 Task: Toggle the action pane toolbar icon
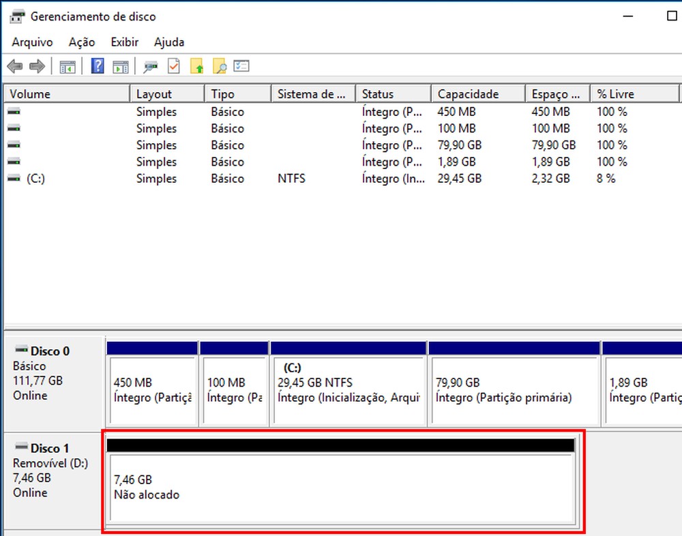tap(121, 67)
